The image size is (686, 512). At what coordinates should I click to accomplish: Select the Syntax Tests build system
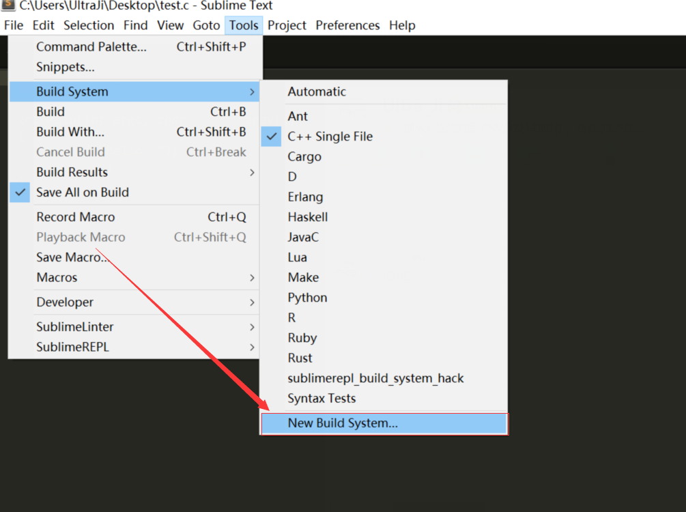384,398
